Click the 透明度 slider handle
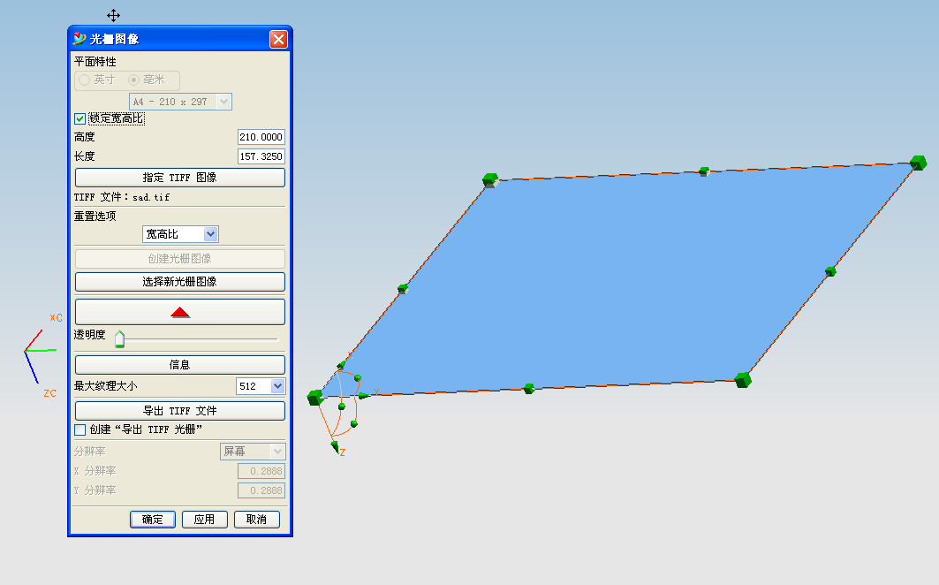The height and width of the screenshot is (585, 939). tap(120, 339)
